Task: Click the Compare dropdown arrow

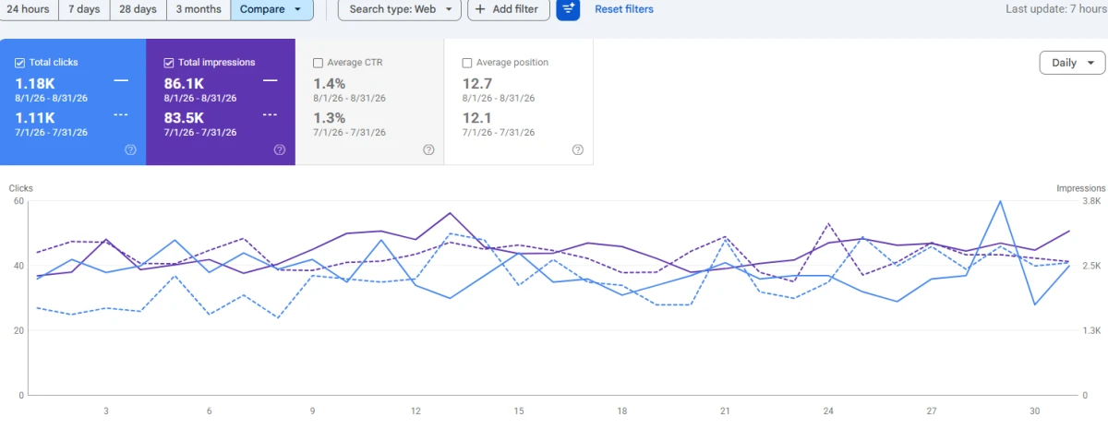Action: 297,9
